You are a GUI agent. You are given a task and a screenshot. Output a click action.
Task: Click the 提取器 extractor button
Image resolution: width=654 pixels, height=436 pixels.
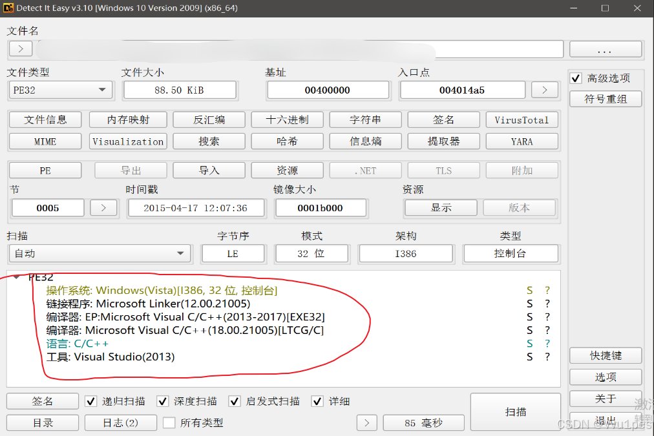443,141
